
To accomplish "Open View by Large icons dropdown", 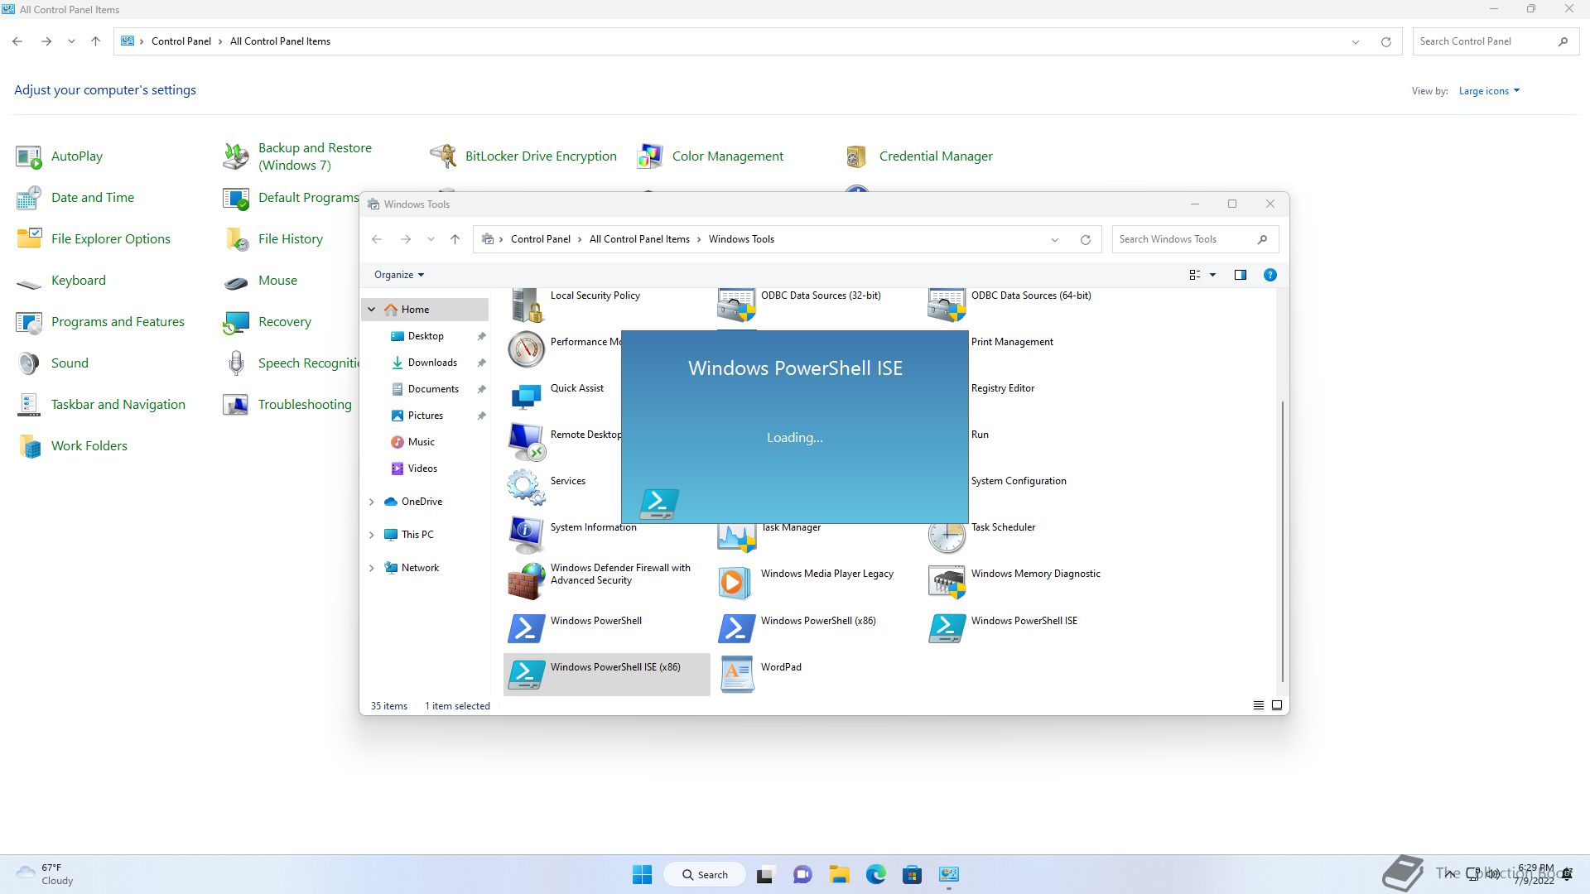I will tap(1488, 91).
